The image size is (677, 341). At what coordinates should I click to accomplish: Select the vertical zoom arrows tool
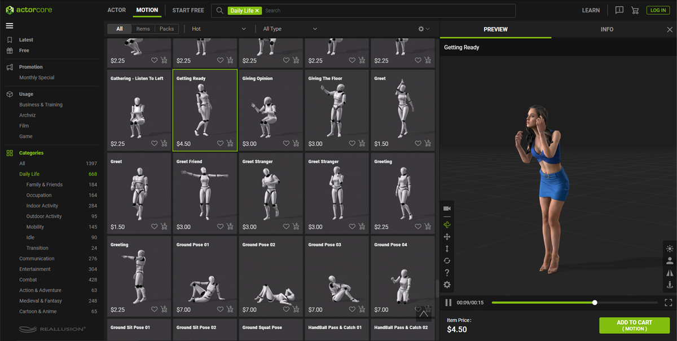click(447, 249)
